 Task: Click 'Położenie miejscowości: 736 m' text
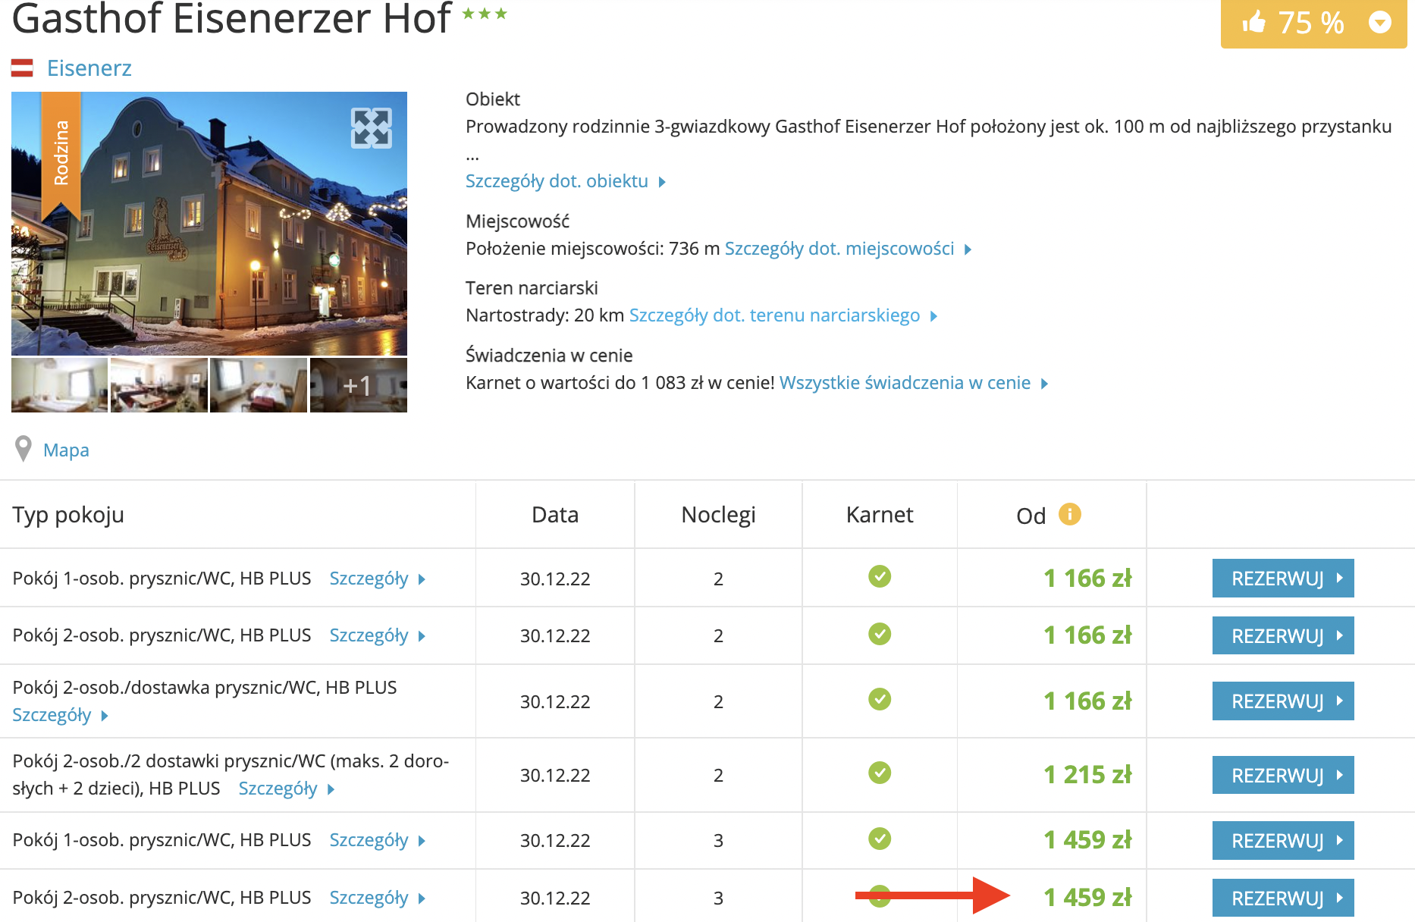pos(593,249)
